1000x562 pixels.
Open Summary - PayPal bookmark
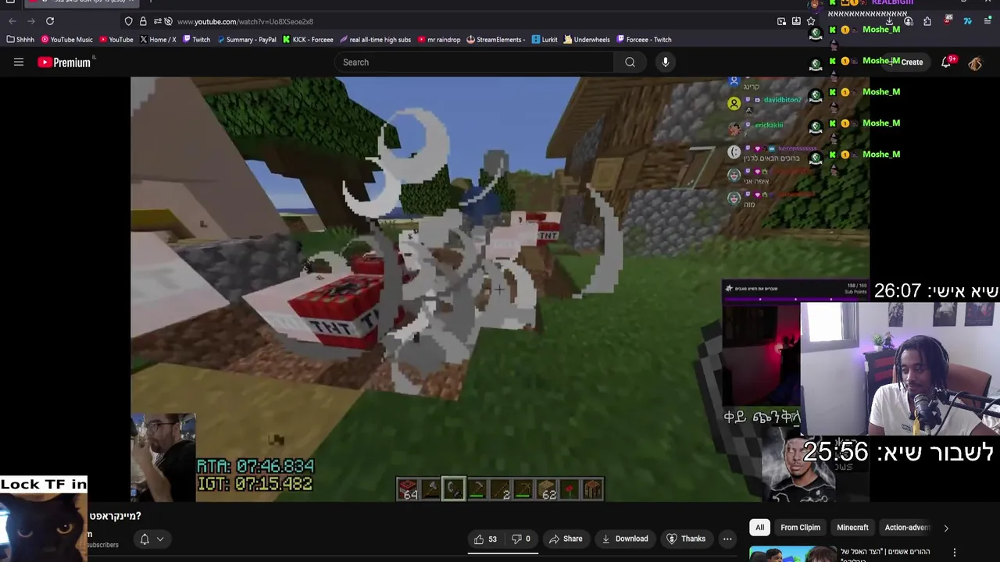tap(247, 40)
